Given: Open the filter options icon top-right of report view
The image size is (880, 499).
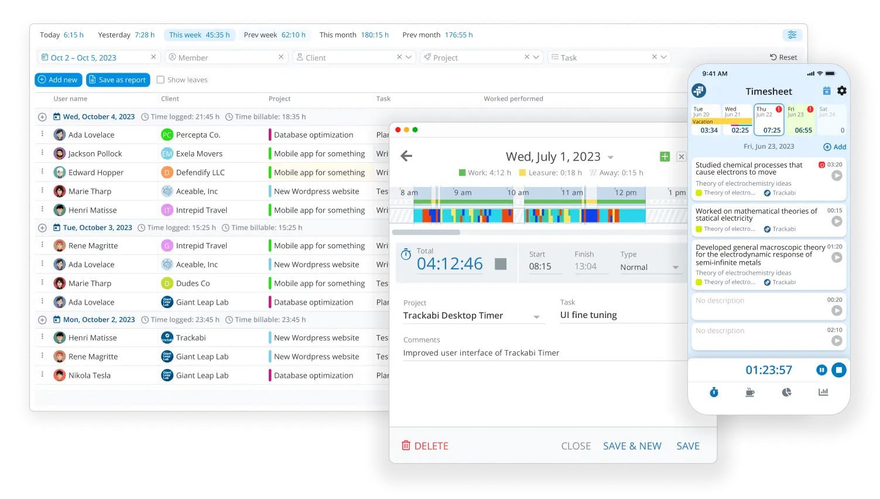Looking at the screenshot, I should (793, 35).
